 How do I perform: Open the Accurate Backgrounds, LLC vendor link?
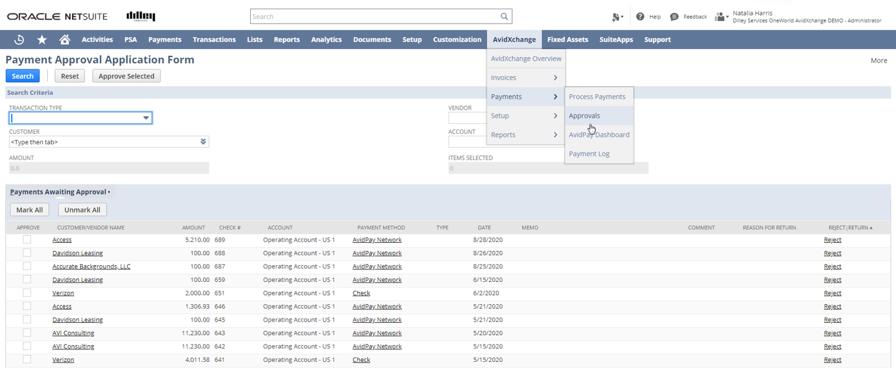(x=91, y=266)
